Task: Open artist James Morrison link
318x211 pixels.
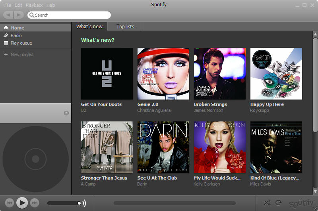Action: point(208,110)
